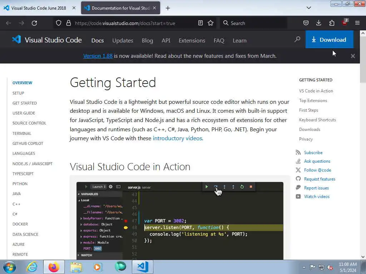The height and width of the screenshot is (274, 366).
Task: Expand the GITHUB COPILOT docs section
Action: (28, 143)
